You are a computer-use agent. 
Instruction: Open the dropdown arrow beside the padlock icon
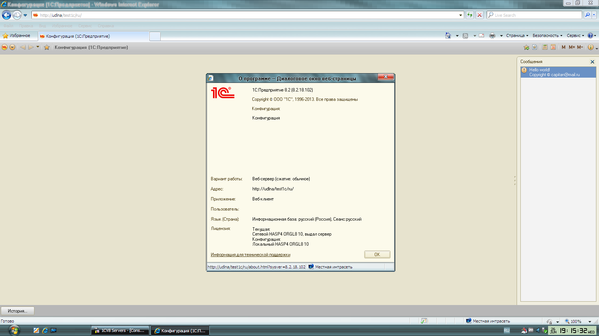click(x=557, y=321)
